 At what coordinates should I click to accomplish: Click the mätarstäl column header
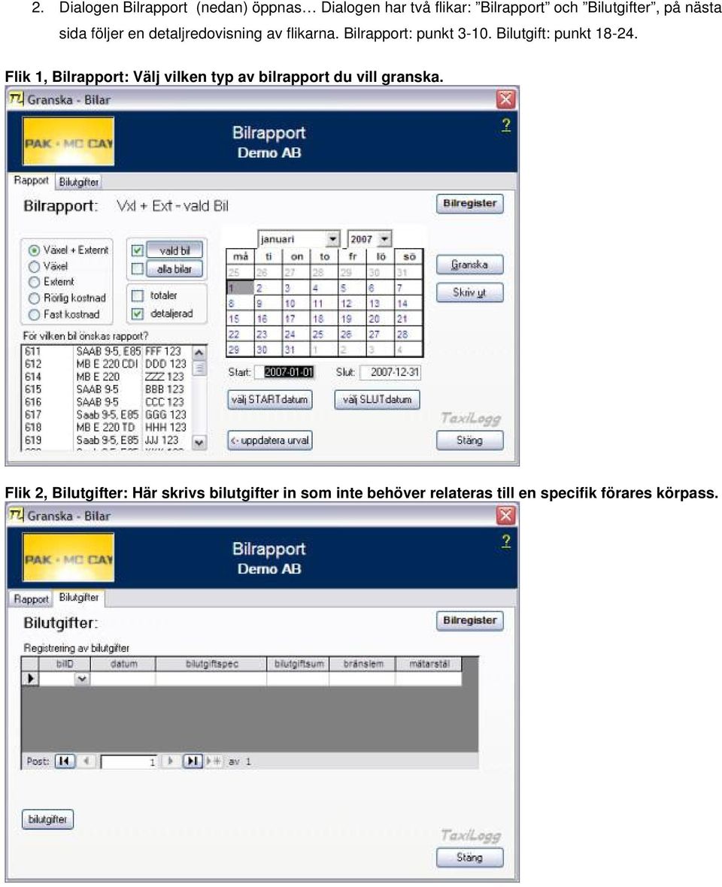[429, 664]
